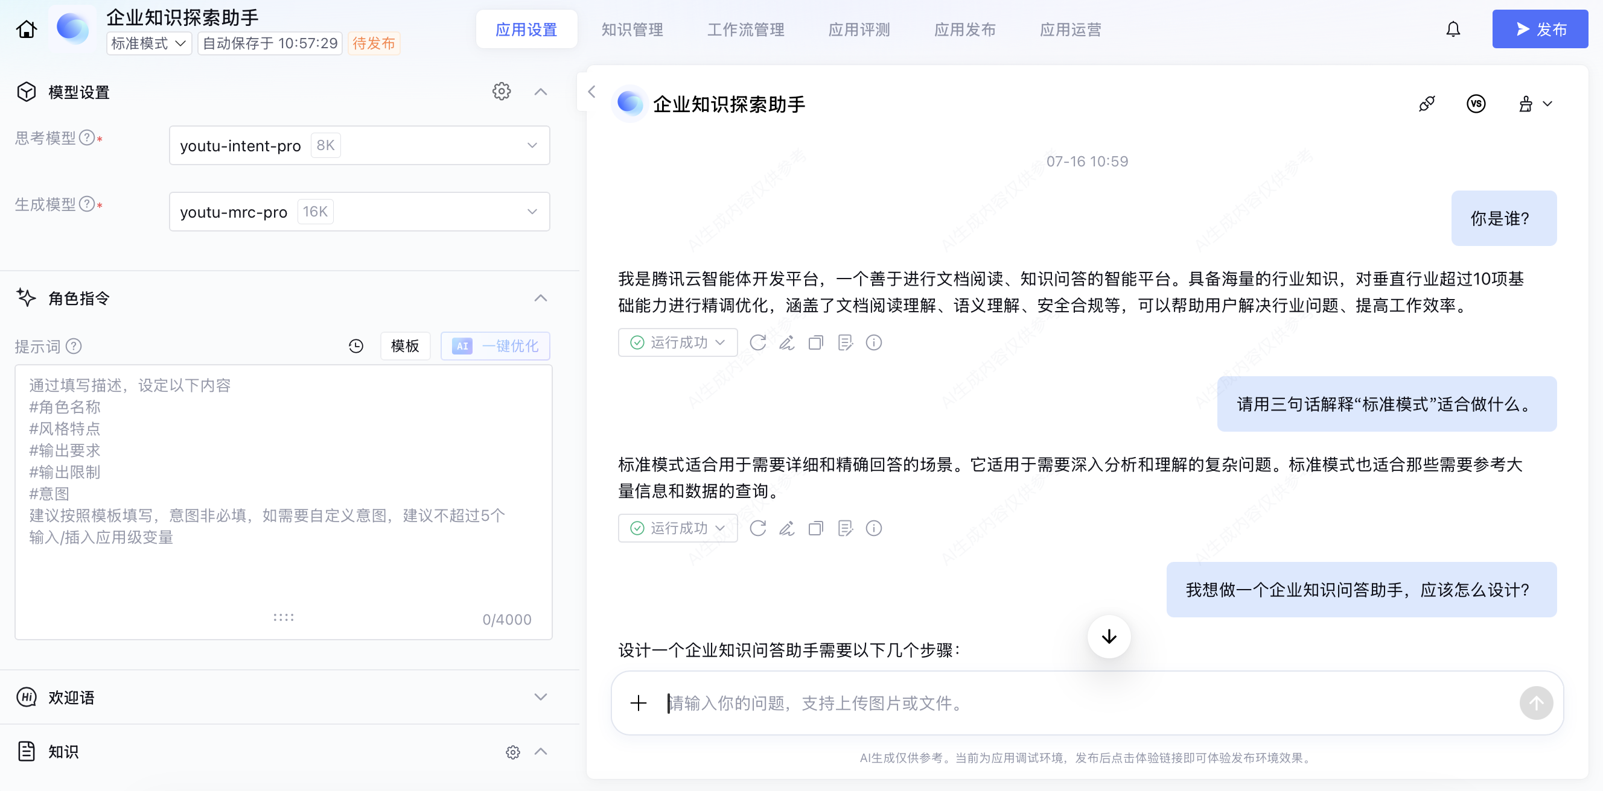Open the VS comparison icon

pyautogui.click(x=1476, y=104)
